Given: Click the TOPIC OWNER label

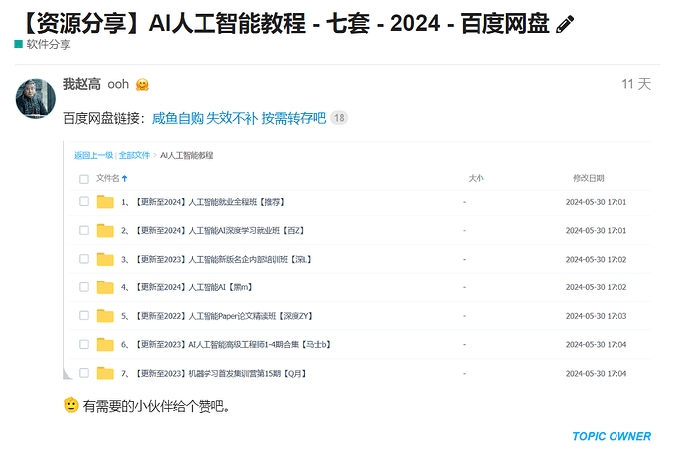Looking at the screenshot, I should tap(612, 436).
